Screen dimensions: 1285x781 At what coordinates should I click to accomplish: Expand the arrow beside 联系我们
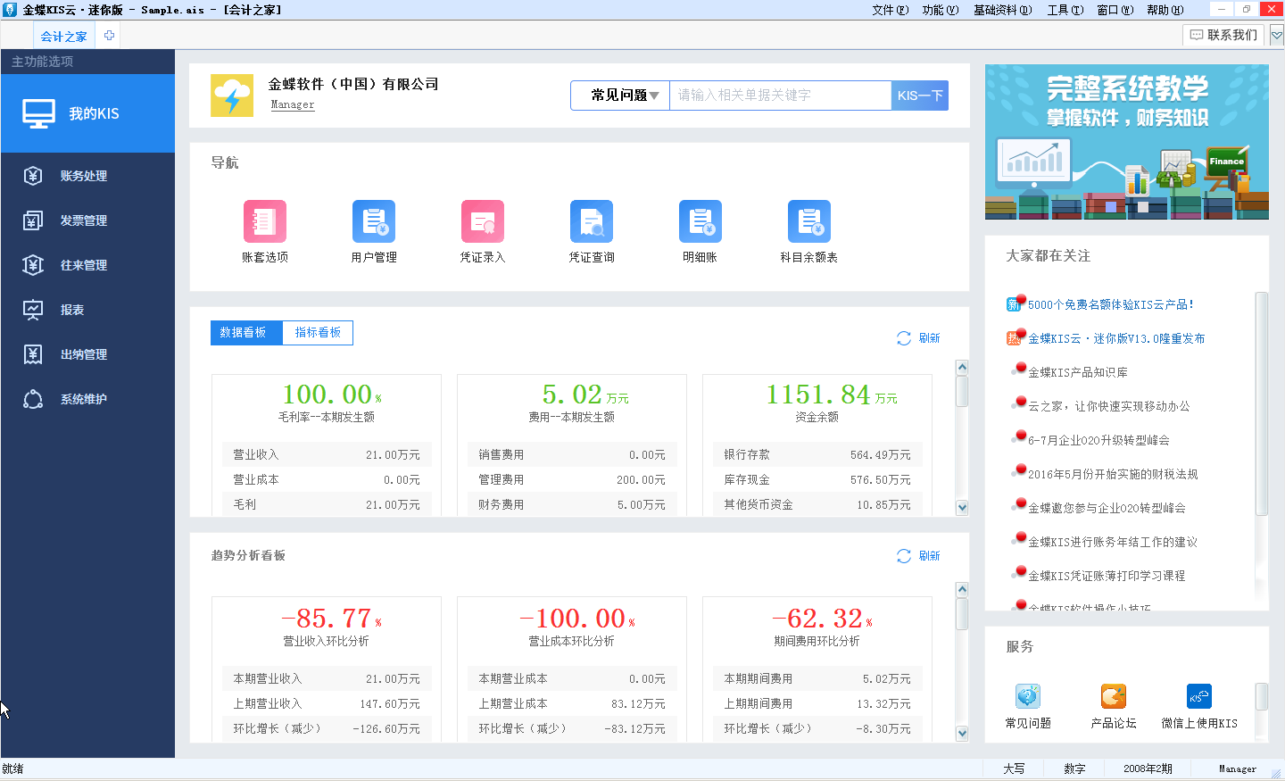pyautogui.click(x=1277, y=36)
